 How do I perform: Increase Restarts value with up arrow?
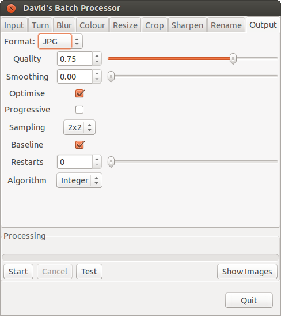[97, 159]
